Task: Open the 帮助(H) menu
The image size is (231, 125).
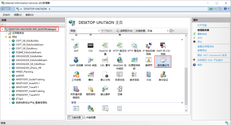Action: click(x=30, y=15)
